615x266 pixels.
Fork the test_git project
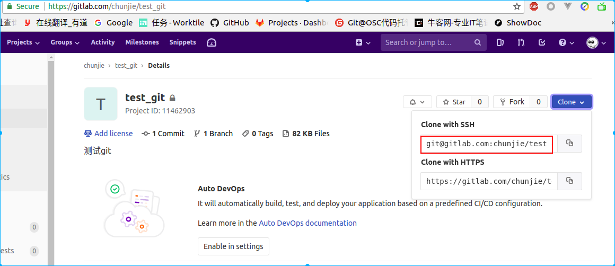512,102
